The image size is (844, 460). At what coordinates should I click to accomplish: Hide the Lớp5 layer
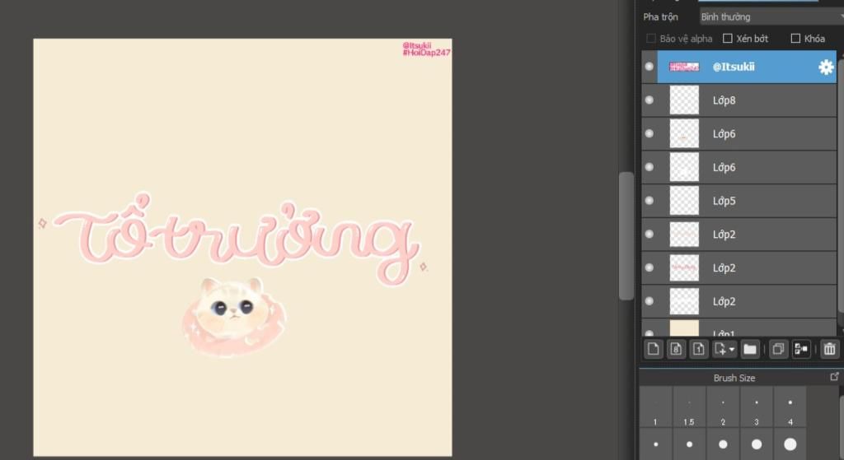649,201
